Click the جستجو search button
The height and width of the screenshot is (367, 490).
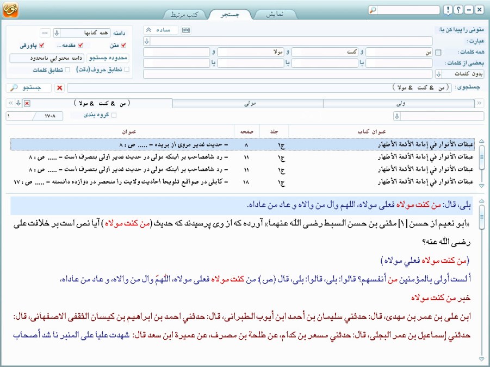(x=29, y=88)
